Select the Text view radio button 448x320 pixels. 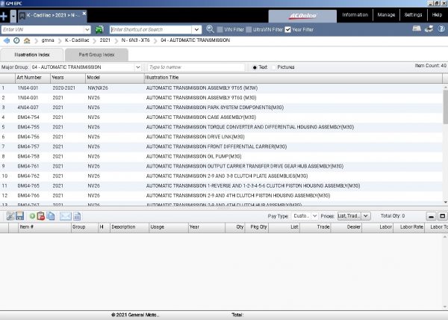(255, 67)
